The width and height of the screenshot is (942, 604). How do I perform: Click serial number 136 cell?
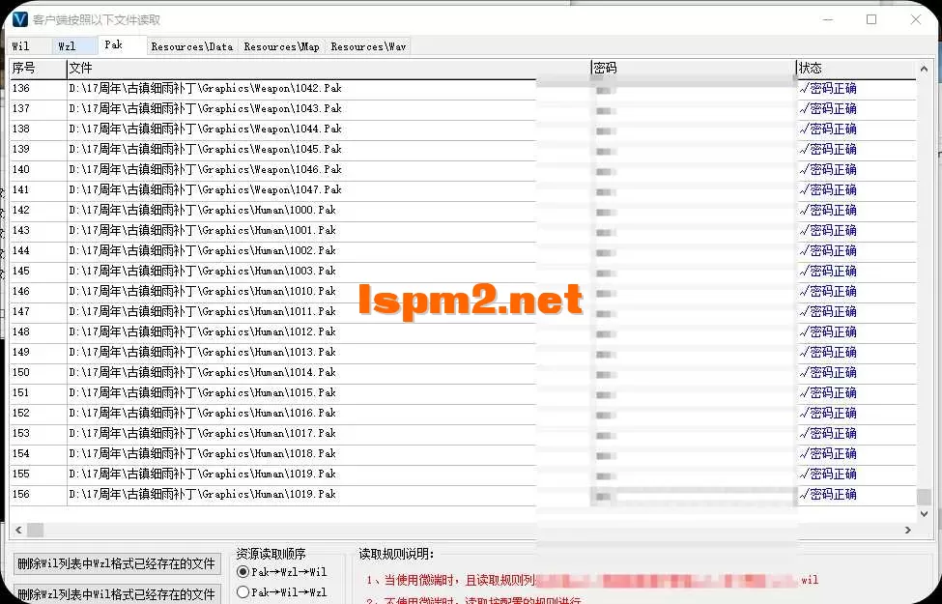point(38,88)
